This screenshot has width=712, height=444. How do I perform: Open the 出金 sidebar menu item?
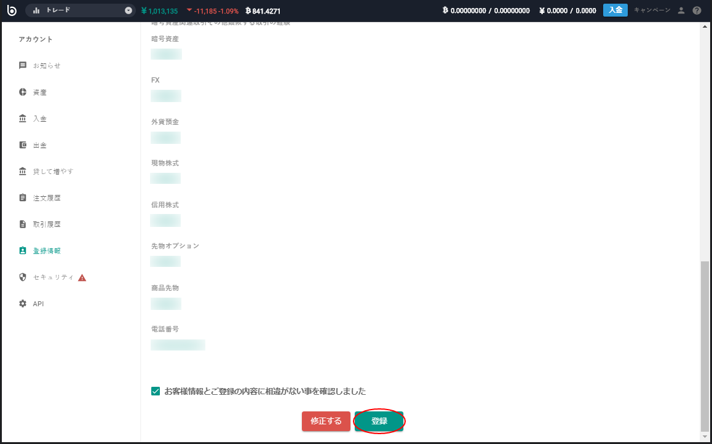click(40, 145)
